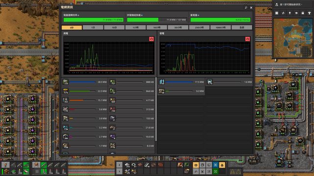
Task: Switch to the 10-hour time range tab
Action: point(157,27)
